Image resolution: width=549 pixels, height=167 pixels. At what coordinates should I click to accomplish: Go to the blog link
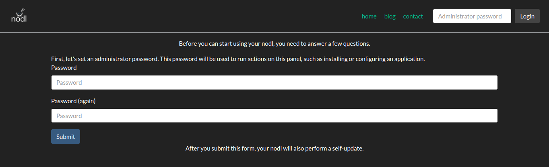pyautogui.click(x=390, y=16)
